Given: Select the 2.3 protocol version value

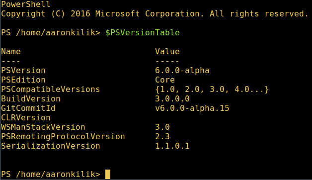Looking at the screenshot, I should (162, 137).
